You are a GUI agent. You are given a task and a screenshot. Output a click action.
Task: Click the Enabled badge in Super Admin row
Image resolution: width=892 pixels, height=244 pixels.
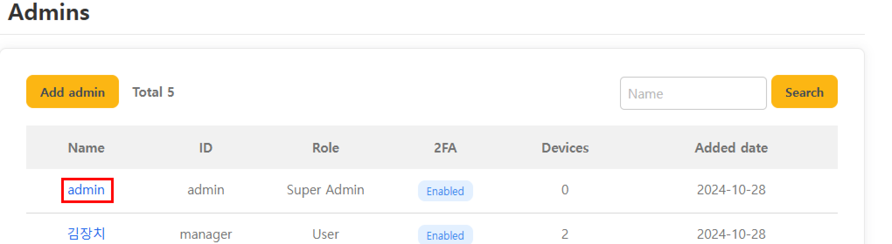point(445,191)
